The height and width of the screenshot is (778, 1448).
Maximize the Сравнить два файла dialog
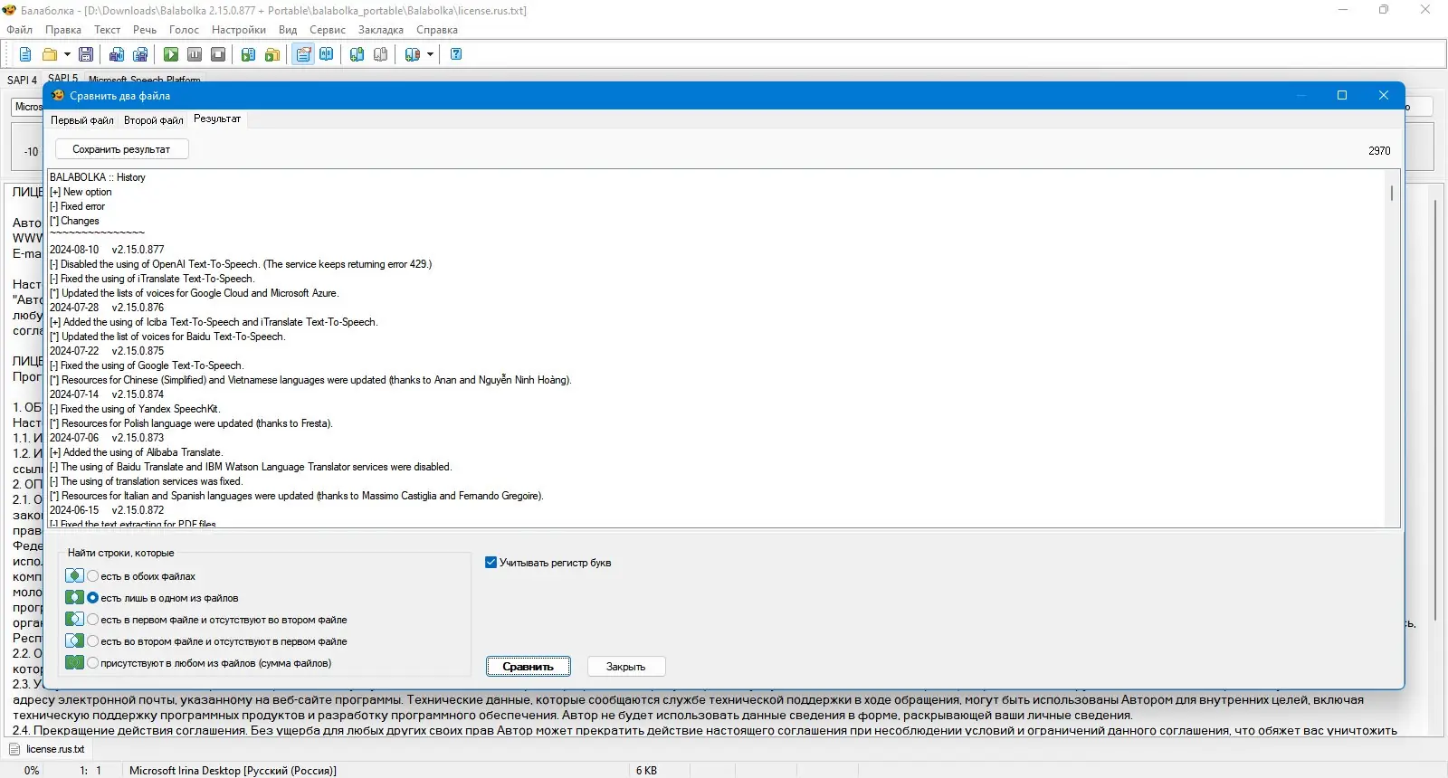point(1342,95)
